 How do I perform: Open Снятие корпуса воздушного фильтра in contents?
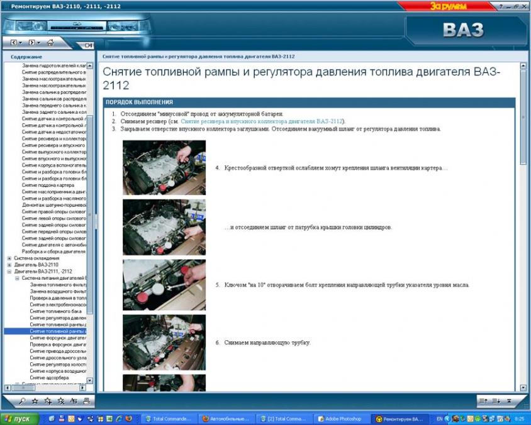pyautogui.click(x=58, y=371)
